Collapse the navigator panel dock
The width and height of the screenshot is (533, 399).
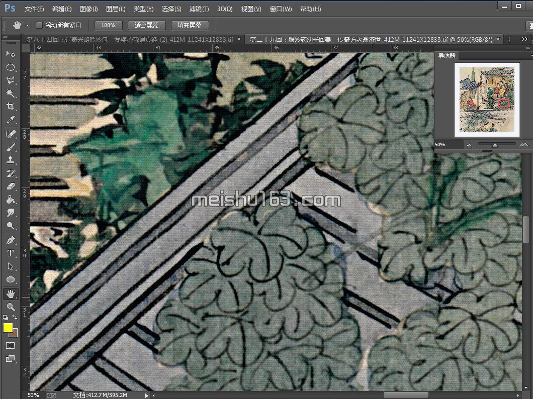pyautogui.click(x=528, y=48)
